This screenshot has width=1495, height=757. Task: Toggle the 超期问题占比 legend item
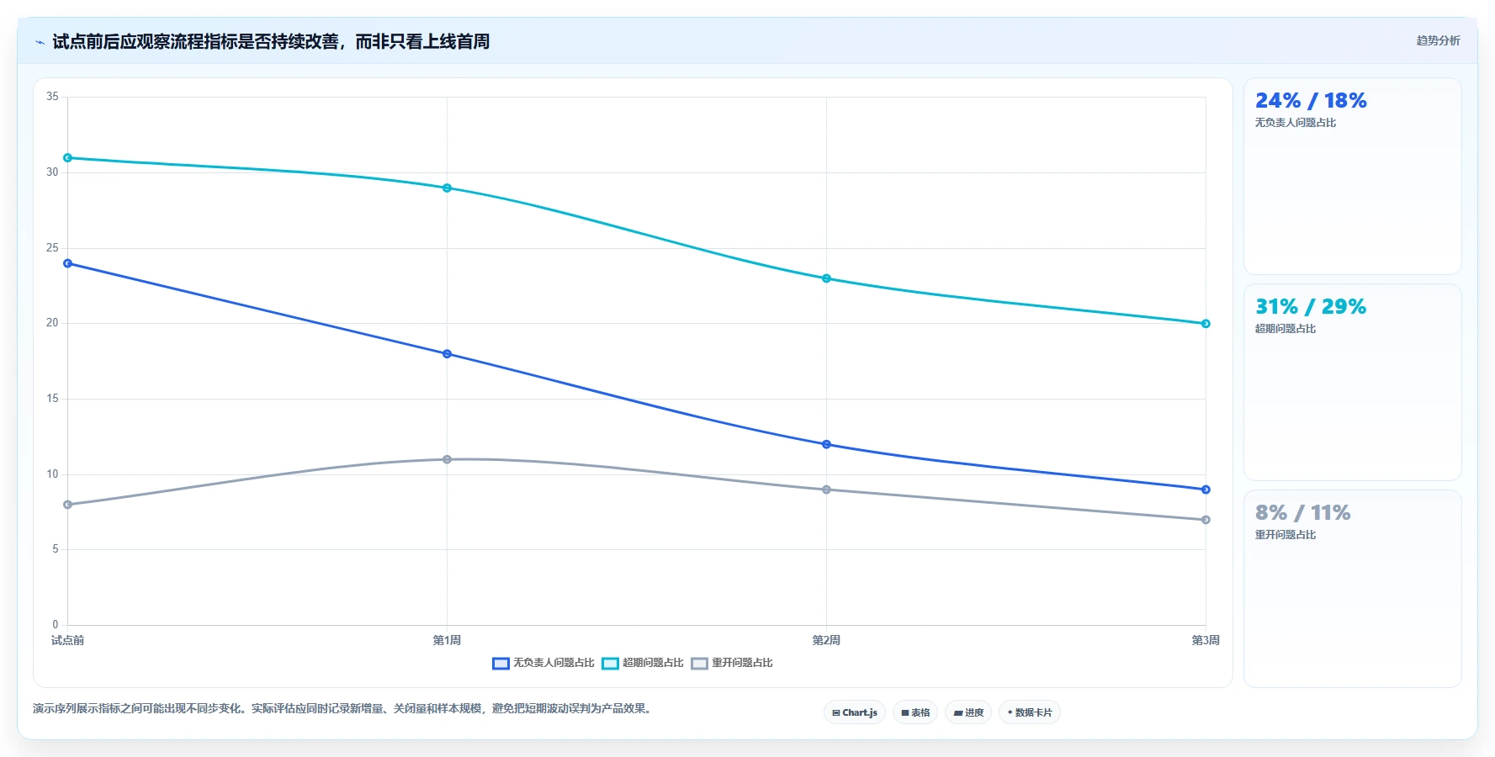click(x=643, y=663)
